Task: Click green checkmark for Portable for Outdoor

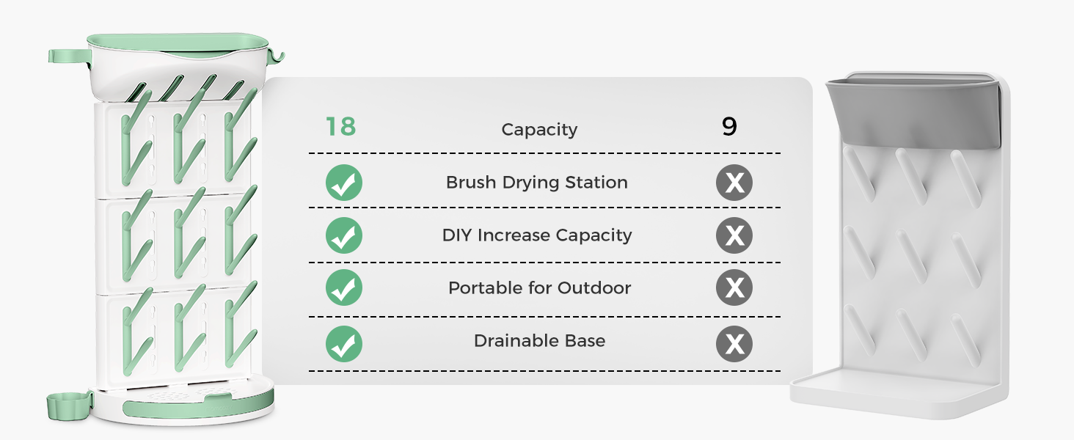Action: tap(344, 288)
